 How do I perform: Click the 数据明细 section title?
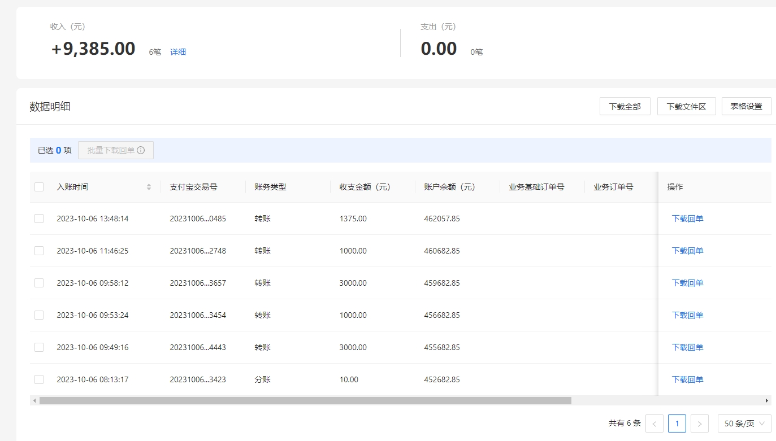pyautogui.click(x=50, y=107)
